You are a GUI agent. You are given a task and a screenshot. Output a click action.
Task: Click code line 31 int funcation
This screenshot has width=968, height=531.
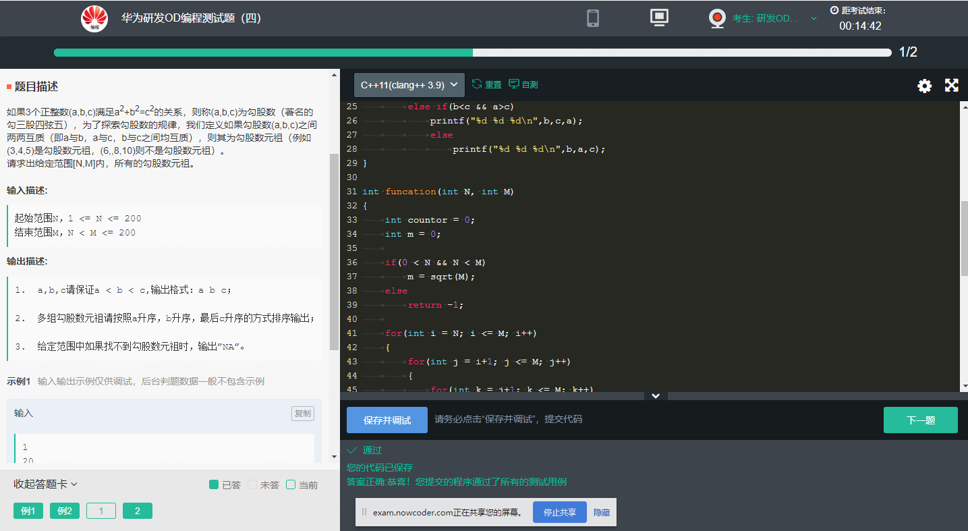[x=438, y=192]
